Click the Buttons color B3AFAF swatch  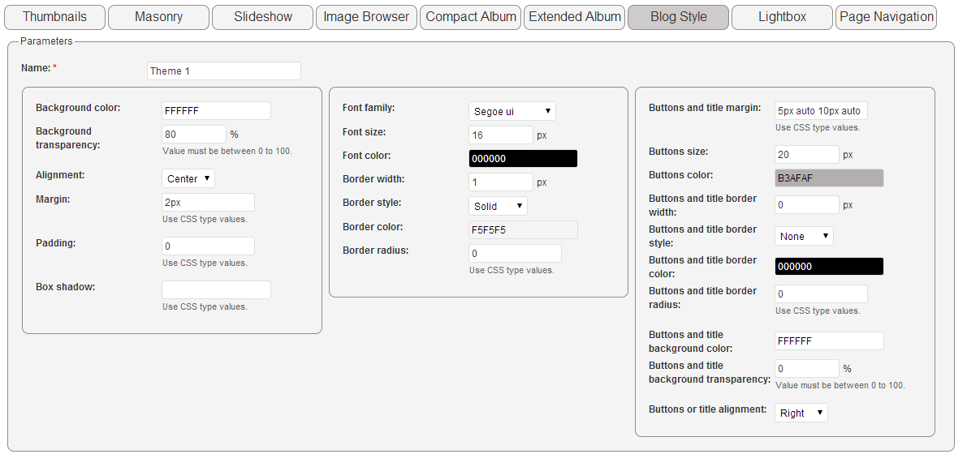point(829,178)
